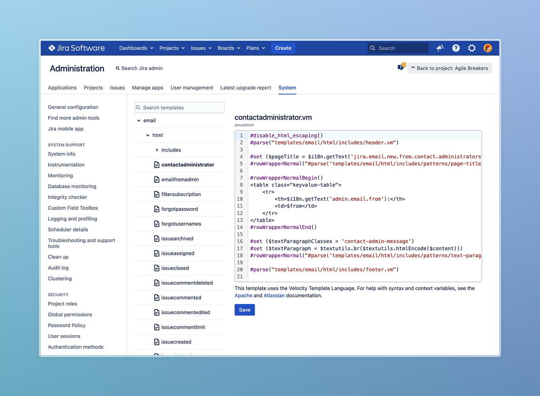
Task: Click the contactadministrator file icon
Action: (157, 165)
